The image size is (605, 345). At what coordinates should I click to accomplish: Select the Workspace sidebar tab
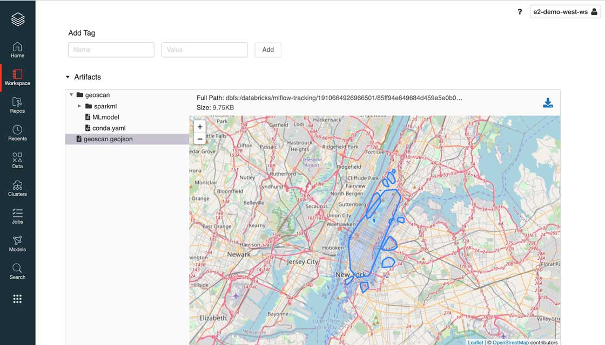pos(17,77)
